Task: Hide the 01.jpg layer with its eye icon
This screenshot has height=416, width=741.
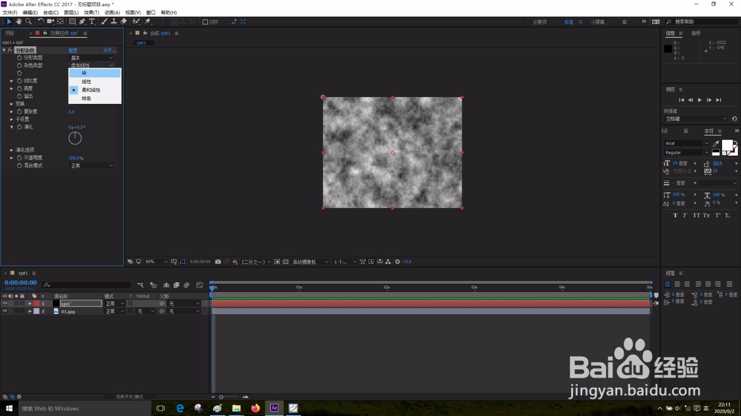Action: click(5, 311)
